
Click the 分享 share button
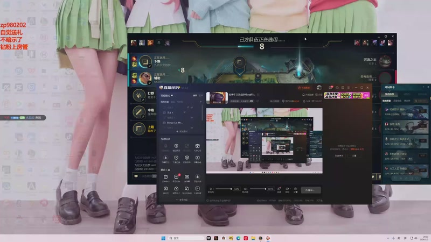coord(319,95)
